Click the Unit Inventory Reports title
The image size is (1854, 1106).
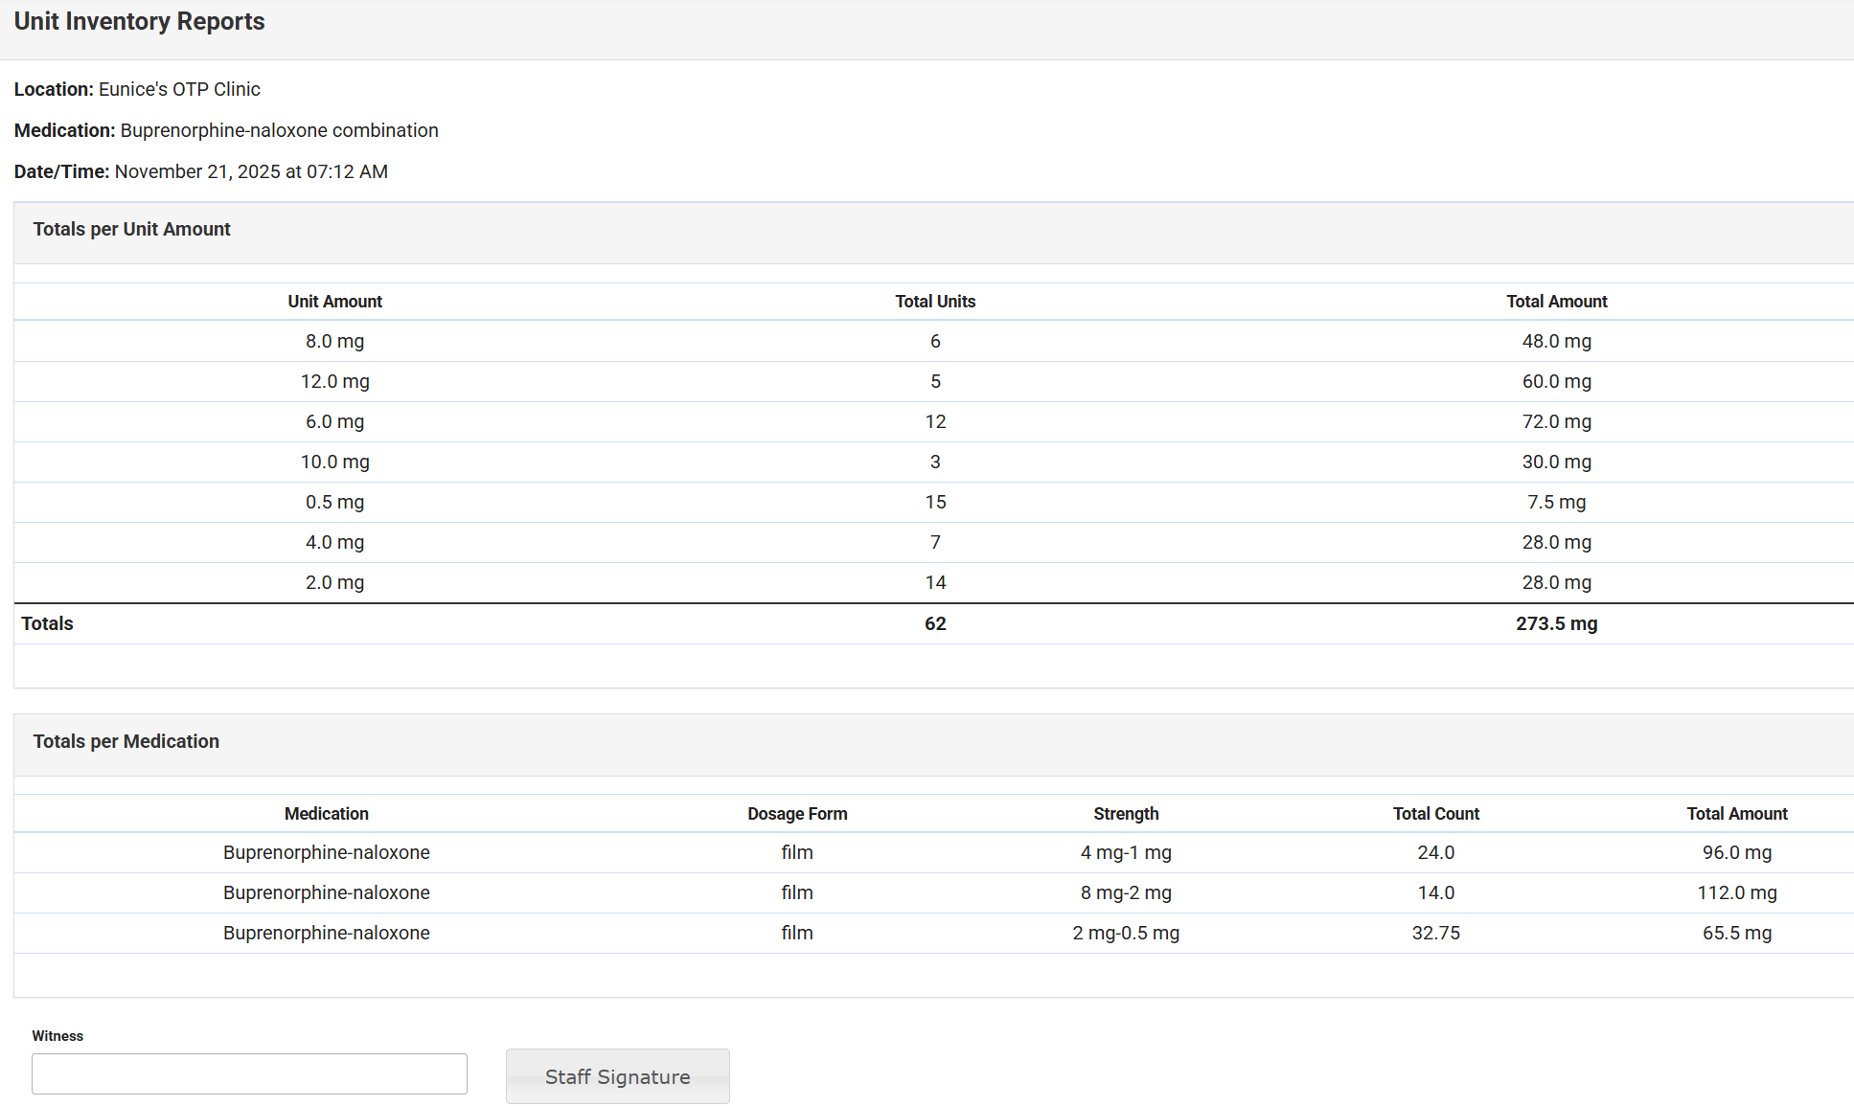point(139,22)
